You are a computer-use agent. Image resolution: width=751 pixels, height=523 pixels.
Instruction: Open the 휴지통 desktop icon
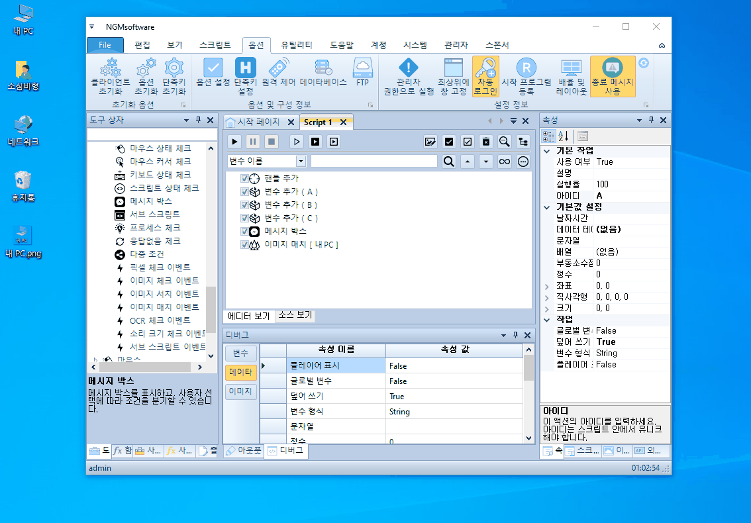pos(23,187)
